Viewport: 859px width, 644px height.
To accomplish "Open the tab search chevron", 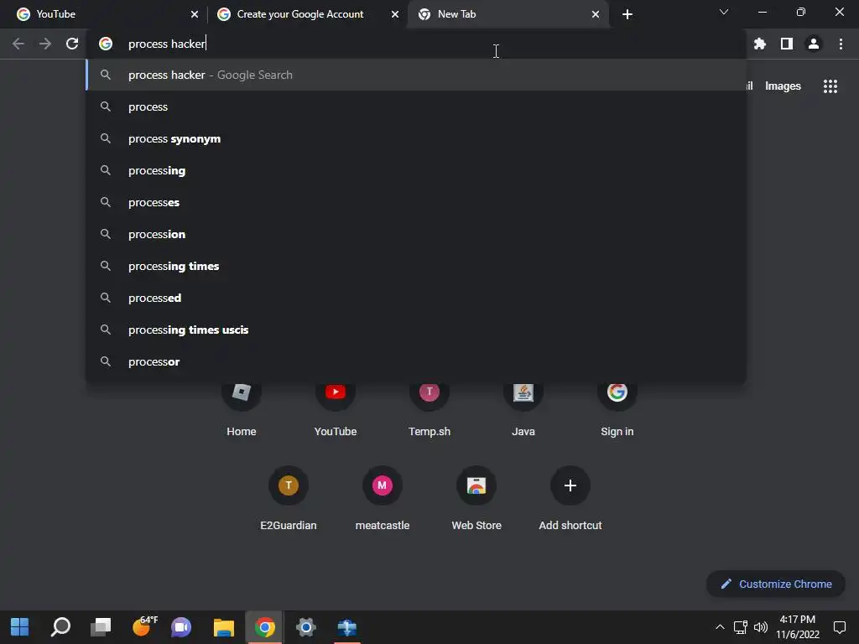I will 724,12.
